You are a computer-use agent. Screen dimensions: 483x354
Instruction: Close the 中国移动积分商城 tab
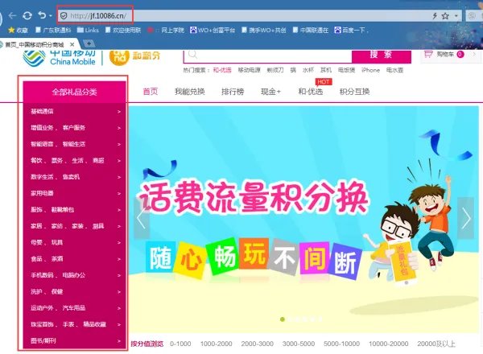(x=72, y=44)
